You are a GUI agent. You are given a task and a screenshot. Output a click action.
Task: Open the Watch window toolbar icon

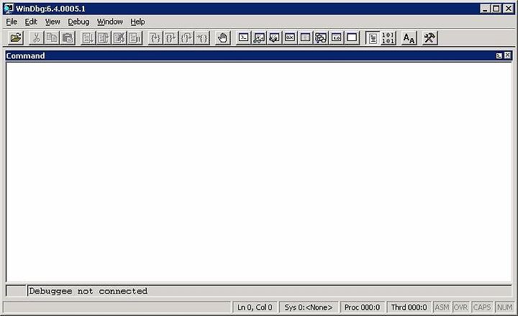[x=259, y=38]
